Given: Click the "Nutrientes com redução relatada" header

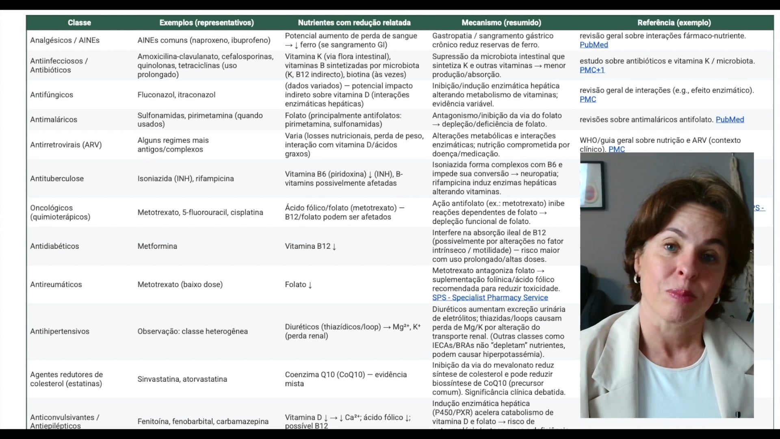Looking at the screenshot, I should coord(354,23).
